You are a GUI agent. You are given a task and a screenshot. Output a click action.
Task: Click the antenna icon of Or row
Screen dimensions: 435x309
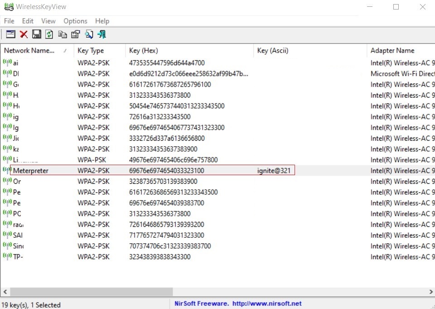pos(7,181)
